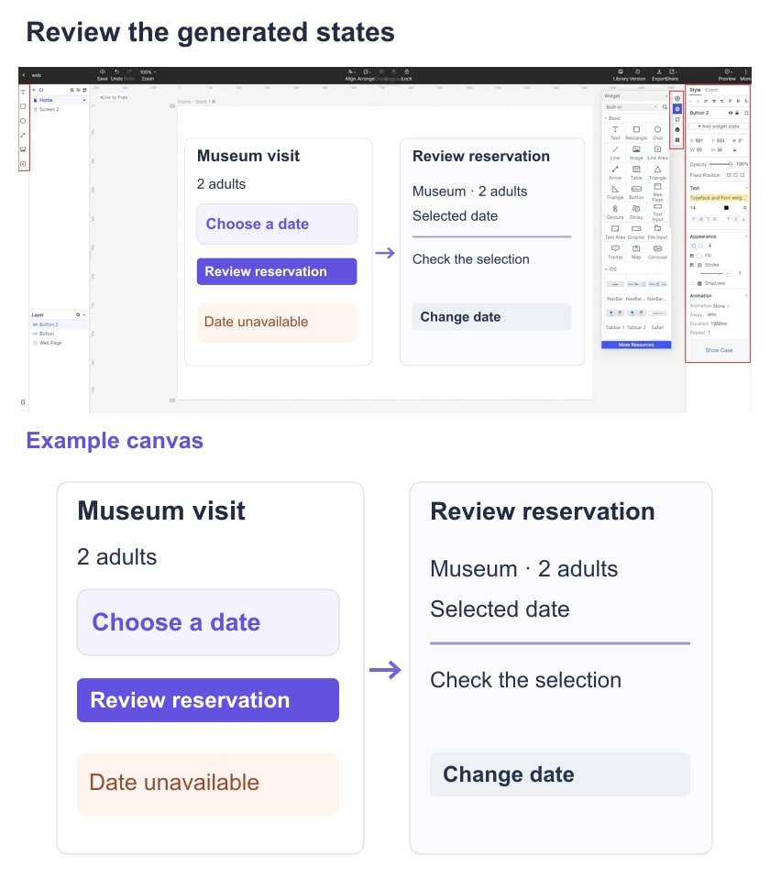The height and width of the screenshot is (889, 770).
Task: Select the Line tool in the left tool strip
Action: 23,135
